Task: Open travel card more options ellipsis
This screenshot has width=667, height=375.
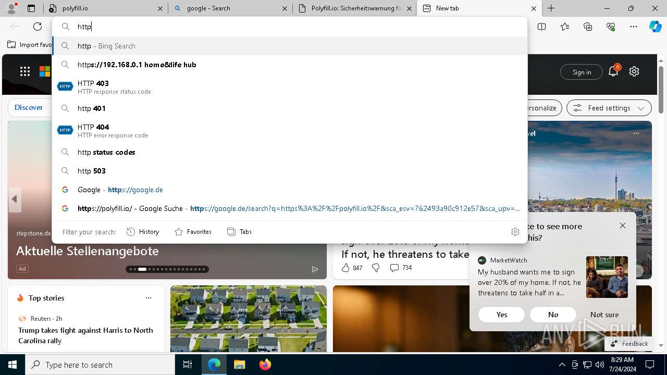Action: (x=636, y=133)
